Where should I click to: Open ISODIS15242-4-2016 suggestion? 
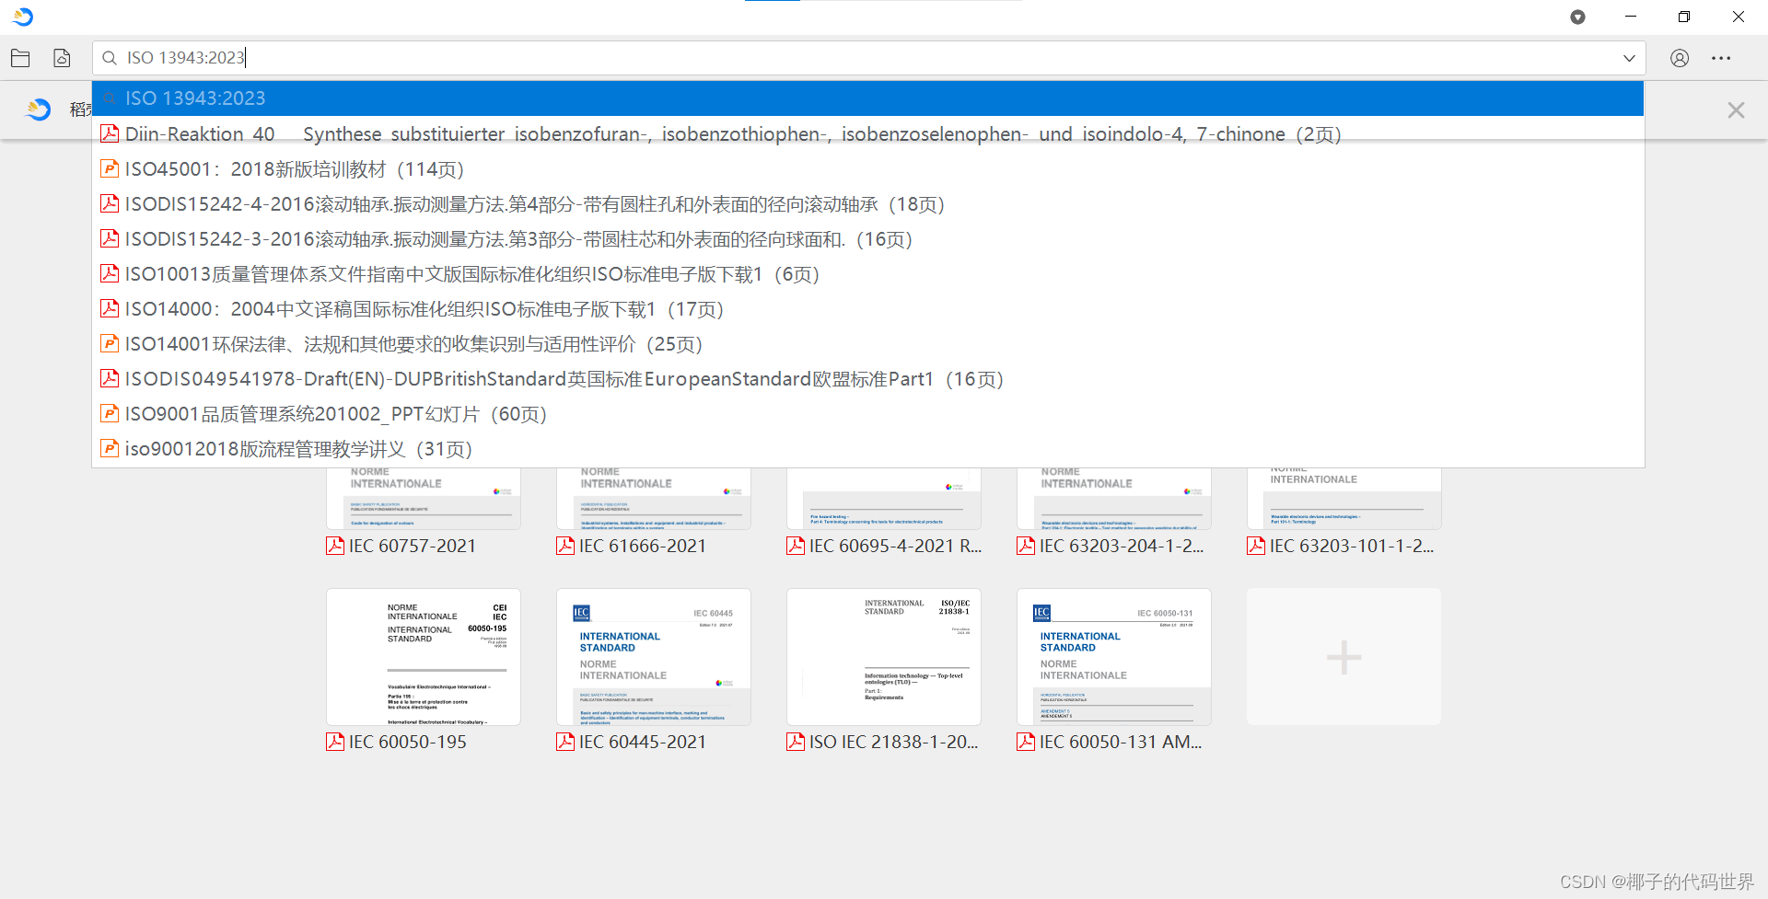coord(868,204)
